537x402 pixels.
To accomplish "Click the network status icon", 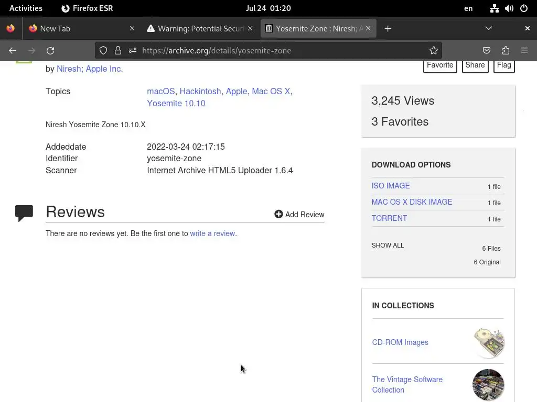I will [494, 8].
